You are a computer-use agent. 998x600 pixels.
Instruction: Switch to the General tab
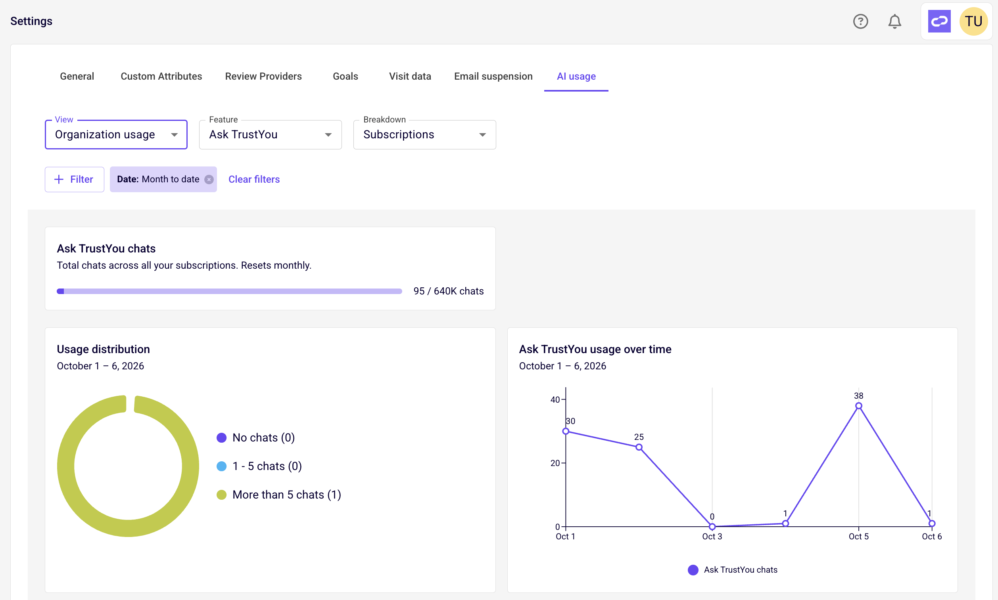(77, 76)
